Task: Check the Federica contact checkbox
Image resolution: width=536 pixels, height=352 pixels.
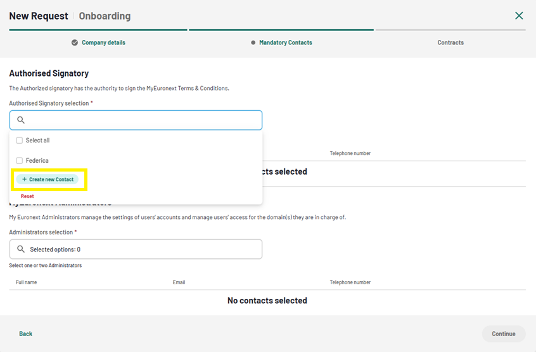Action: tap(20, 161)
